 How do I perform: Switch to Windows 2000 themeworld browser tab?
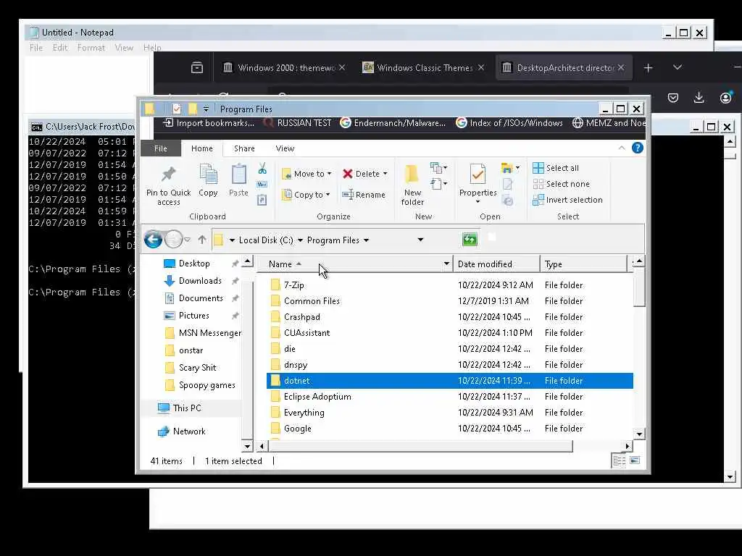pos(284,67)
